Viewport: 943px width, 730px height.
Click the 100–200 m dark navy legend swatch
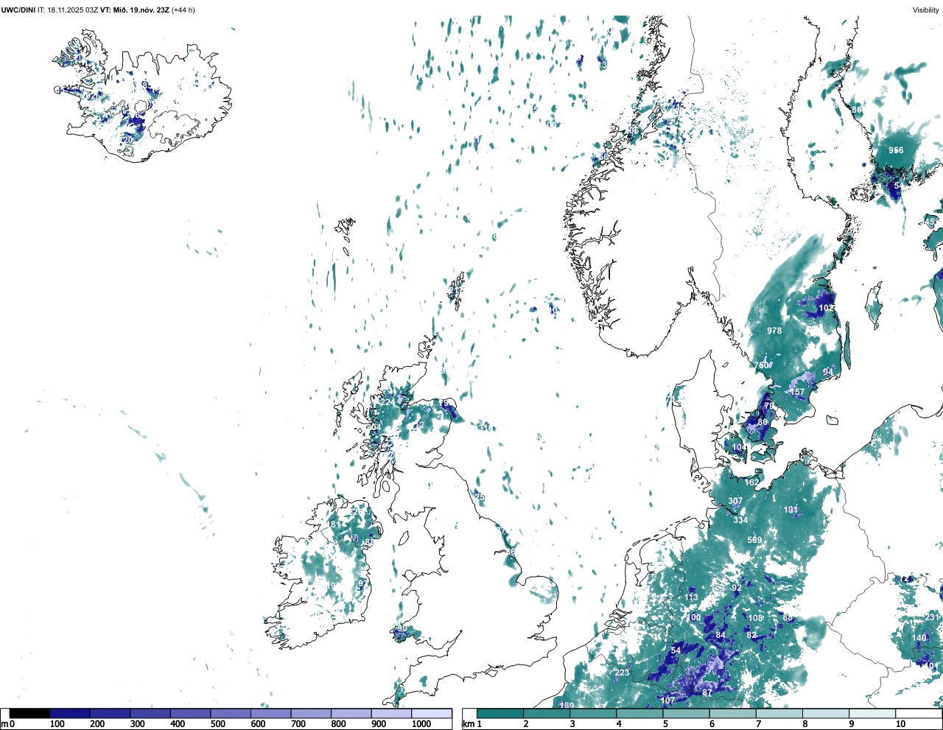point(70,713)
